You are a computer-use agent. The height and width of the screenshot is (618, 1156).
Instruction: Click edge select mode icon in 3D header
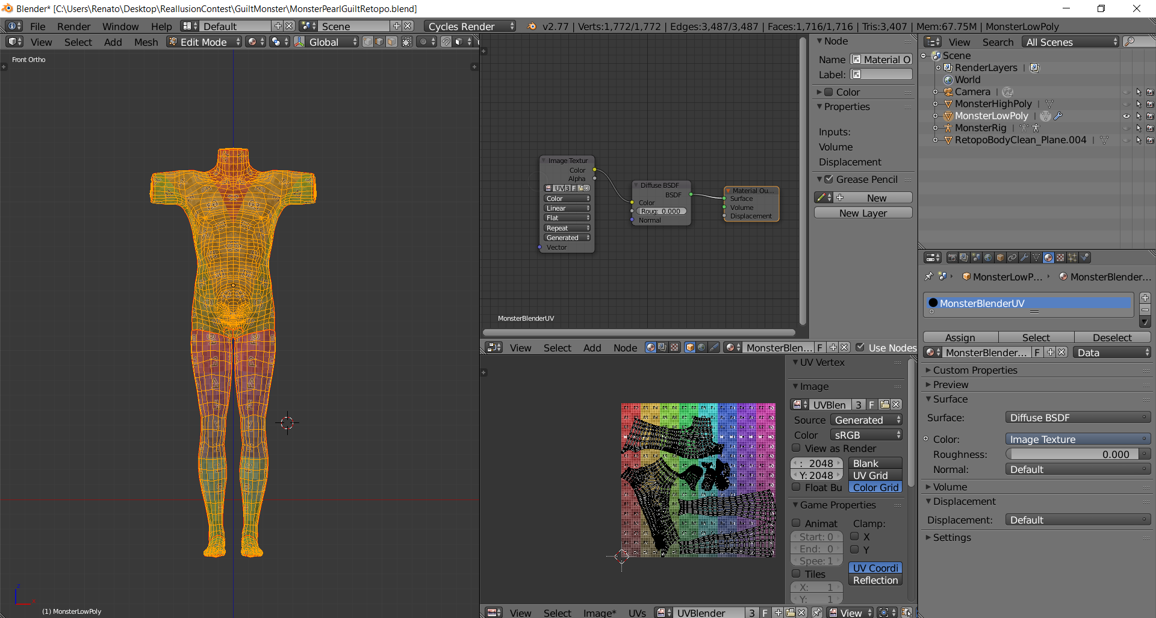click(x=379, y=42)
